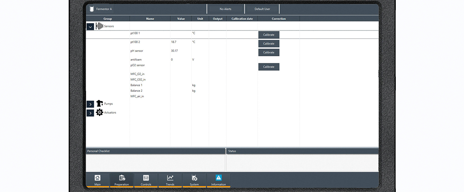The image size is (464, 192).
Task: Open the Preparation checklist tab
Action: click(122, 180)
